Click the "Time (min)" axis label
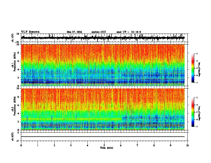This screenshot has height=163, width=211. pos(107,148)
